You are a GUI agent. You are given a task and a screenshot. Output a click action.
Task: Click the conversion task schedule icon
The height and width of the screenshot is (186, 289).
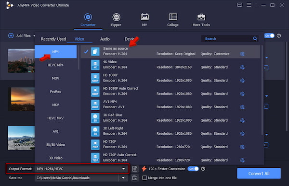[x=135, y=169]
